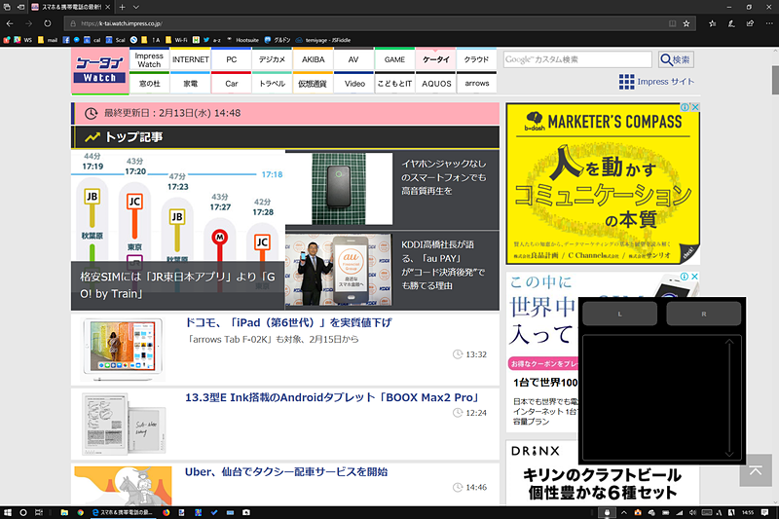Set these tabs aside icon
Screen dimensions: 779x519
(20, 7)
